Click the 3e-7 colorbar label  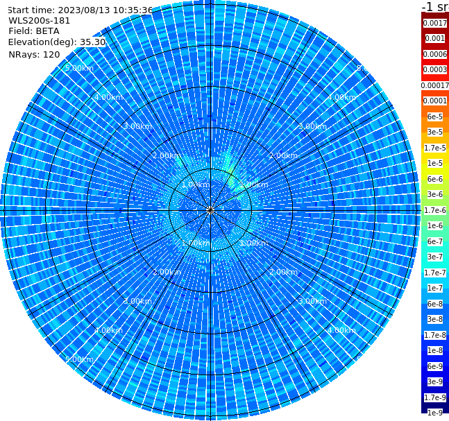435,257
